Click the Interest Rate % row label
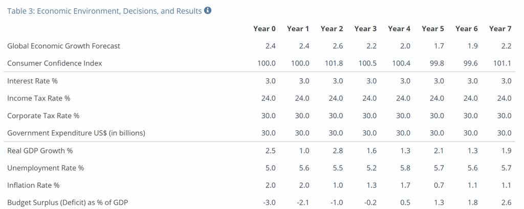 tap(32, 81)
